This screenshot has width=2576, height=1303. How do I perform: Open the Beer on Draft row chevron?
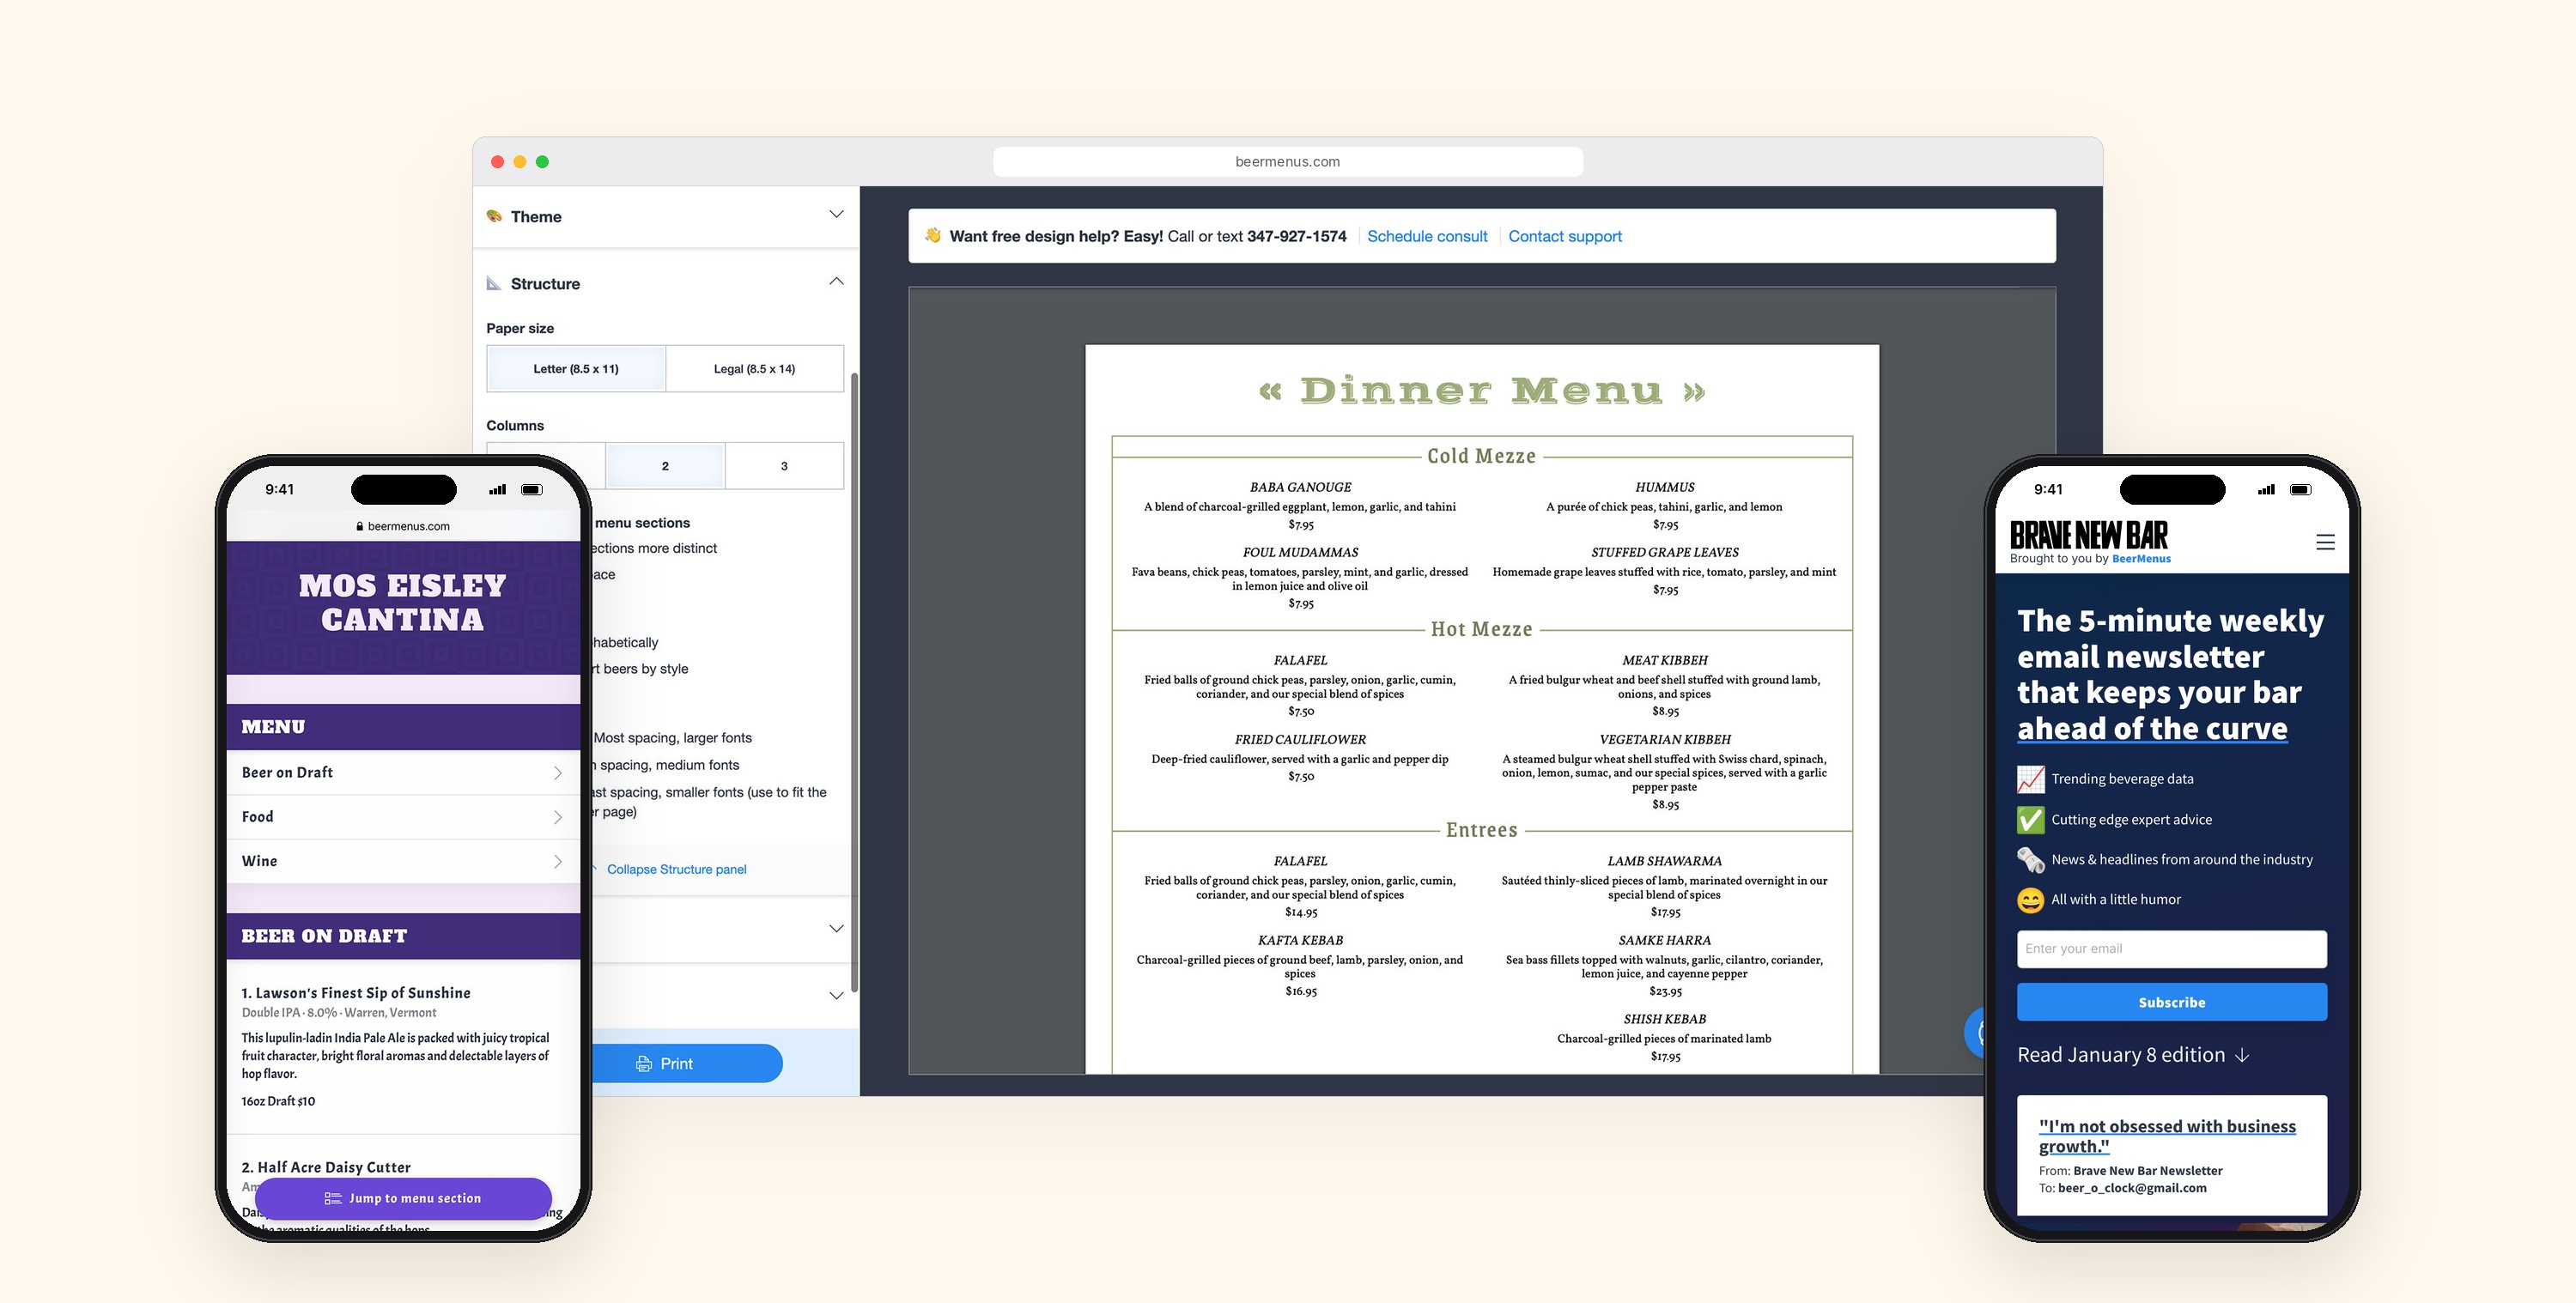click(x=558, y=773)
